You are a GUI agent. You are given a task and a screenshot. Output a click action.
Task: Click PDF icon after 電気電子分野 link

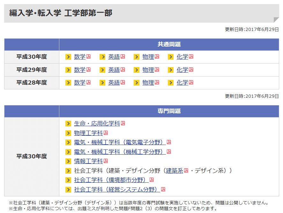tap(169, 142)
